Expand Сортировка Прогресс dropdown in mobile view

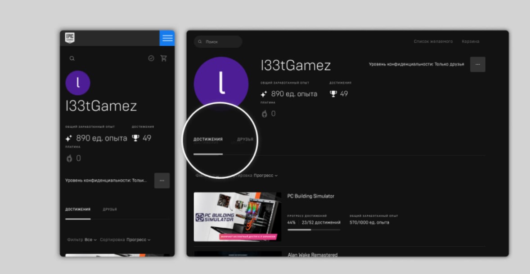[x=126, y=239]
